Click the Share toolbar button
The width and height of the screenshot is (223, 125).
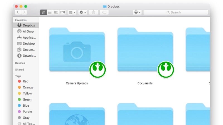point(93,12)
